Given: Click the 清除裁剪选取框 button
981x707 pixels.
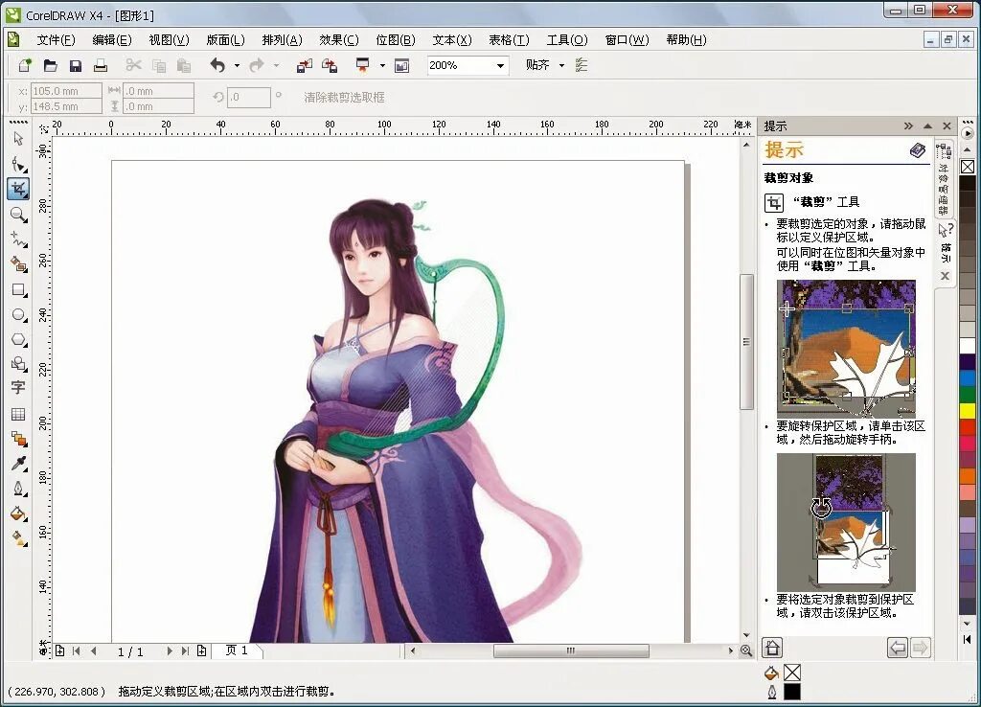Looking at the screenshot, I should tap(344, 97).
